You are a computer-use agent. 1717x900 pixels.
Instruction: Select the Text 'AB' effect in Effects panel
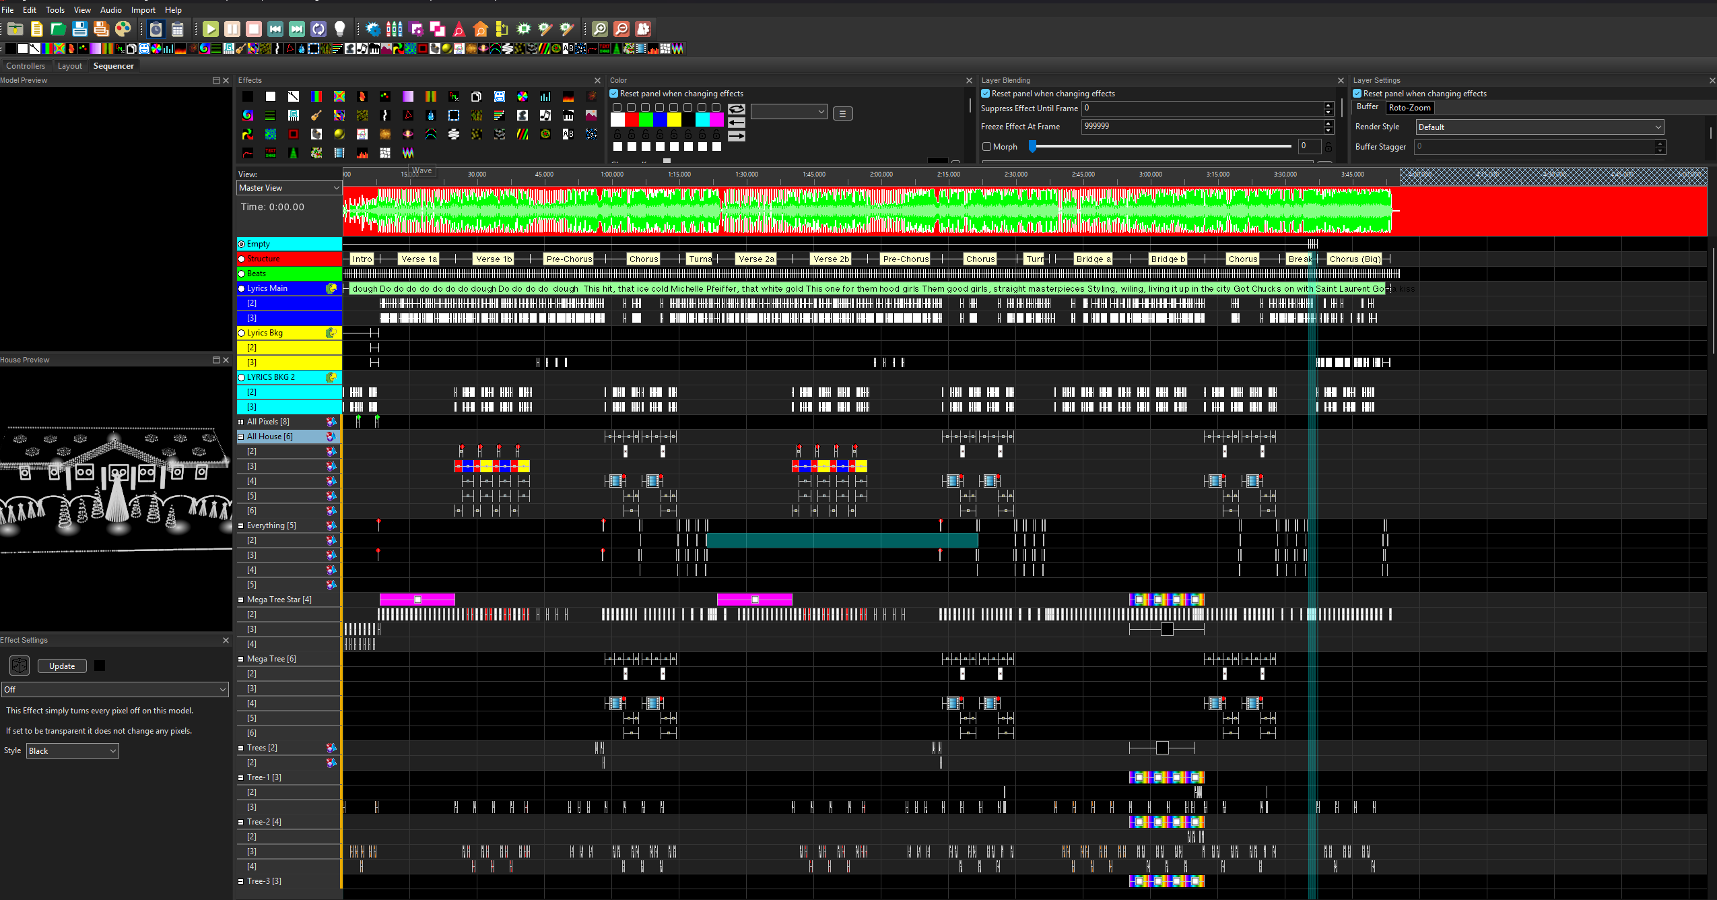click(x=568, y=134)
